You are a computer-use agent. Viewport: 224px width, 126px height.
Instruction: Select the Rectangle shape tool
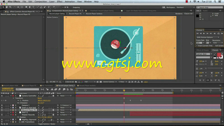click(x=26, y=7)
